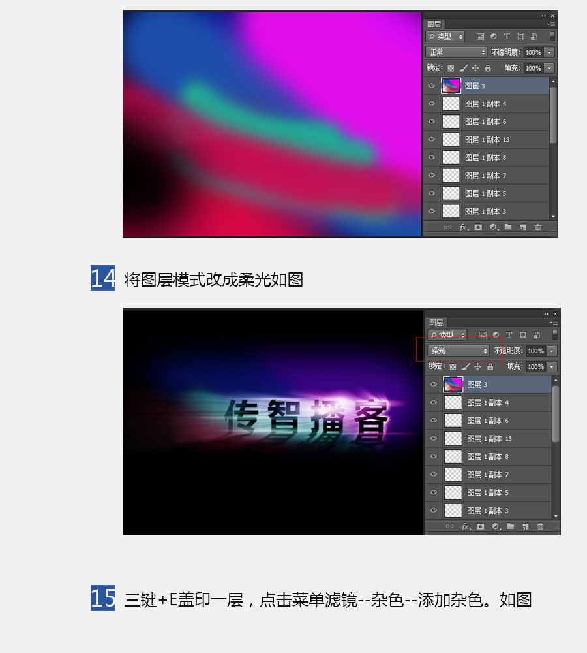This screenshot has width=587, height=653.
Task: Open layer style fx menu in upper Layers panel
Action: tap(464, 227)
